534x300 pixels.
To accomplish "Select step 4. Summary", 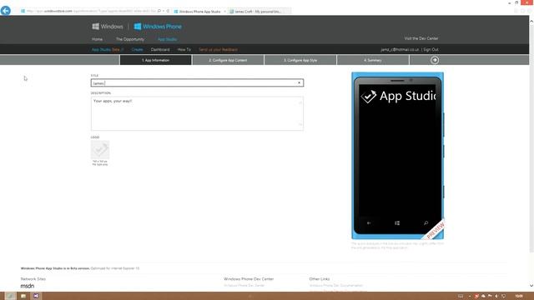I will [x=373, y=60].
